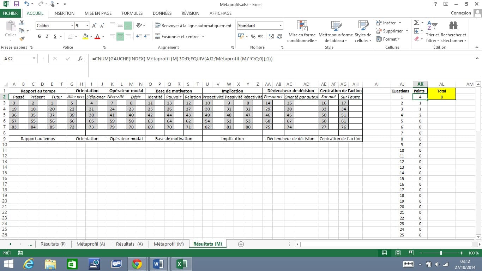Open the Calibri font name dropdown

(72, 26)
